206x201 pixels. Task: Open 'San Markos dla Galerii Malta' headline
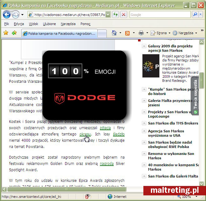173,176
